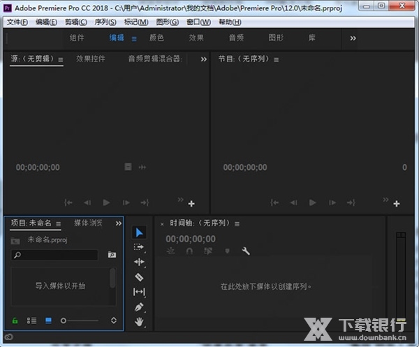Select the Razor tool
This screenshot has width=419, height=347.
[x=139, y=277]
